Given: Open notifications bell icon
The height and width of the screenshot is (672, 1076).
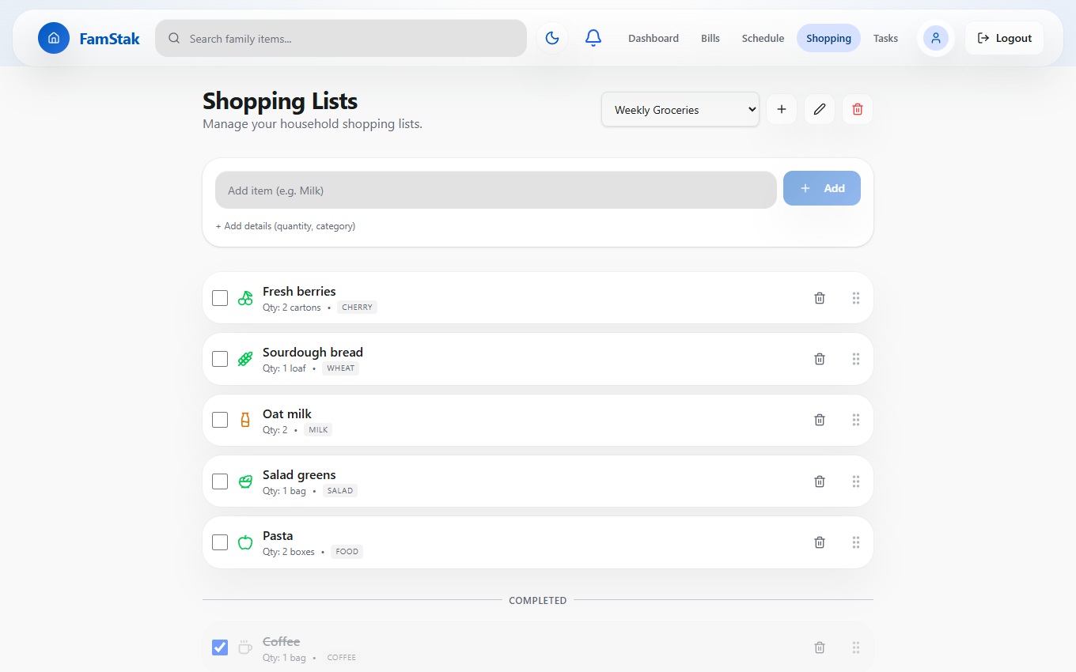Looking at the screenshot, I should 593,38.
